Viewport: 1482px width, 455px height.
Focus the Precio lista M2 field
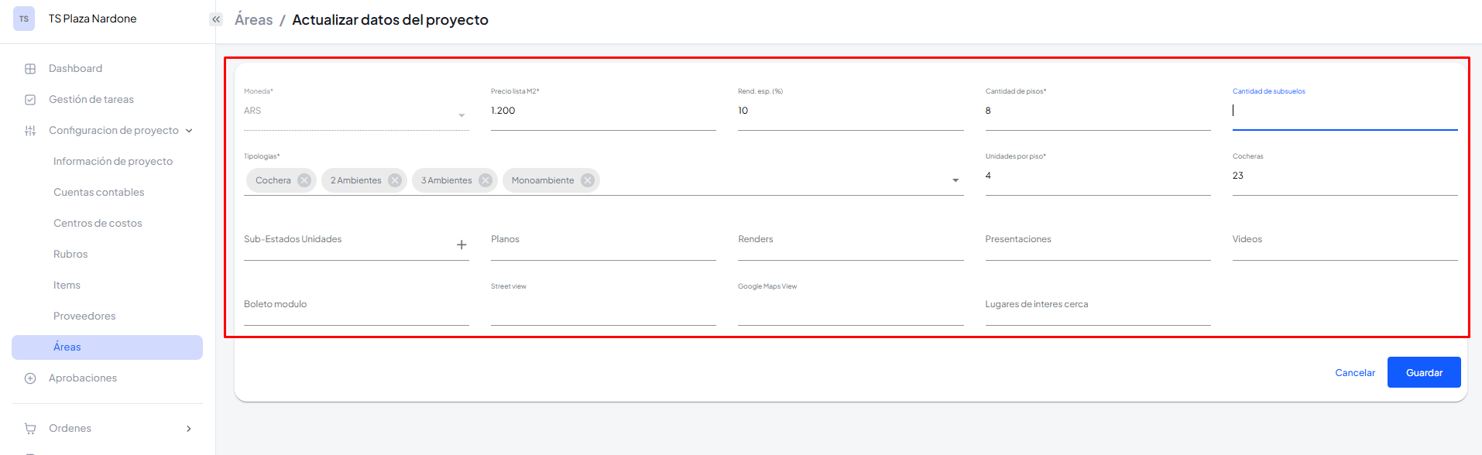pos(602,111)
